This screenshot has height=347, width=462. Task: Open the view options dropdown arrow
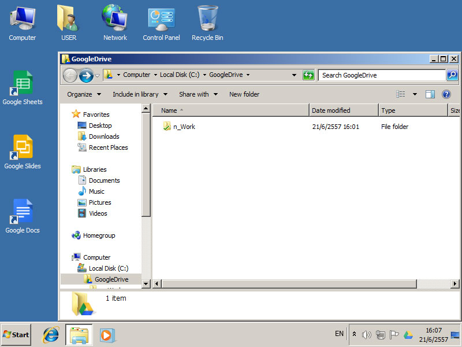click(415, 94)
